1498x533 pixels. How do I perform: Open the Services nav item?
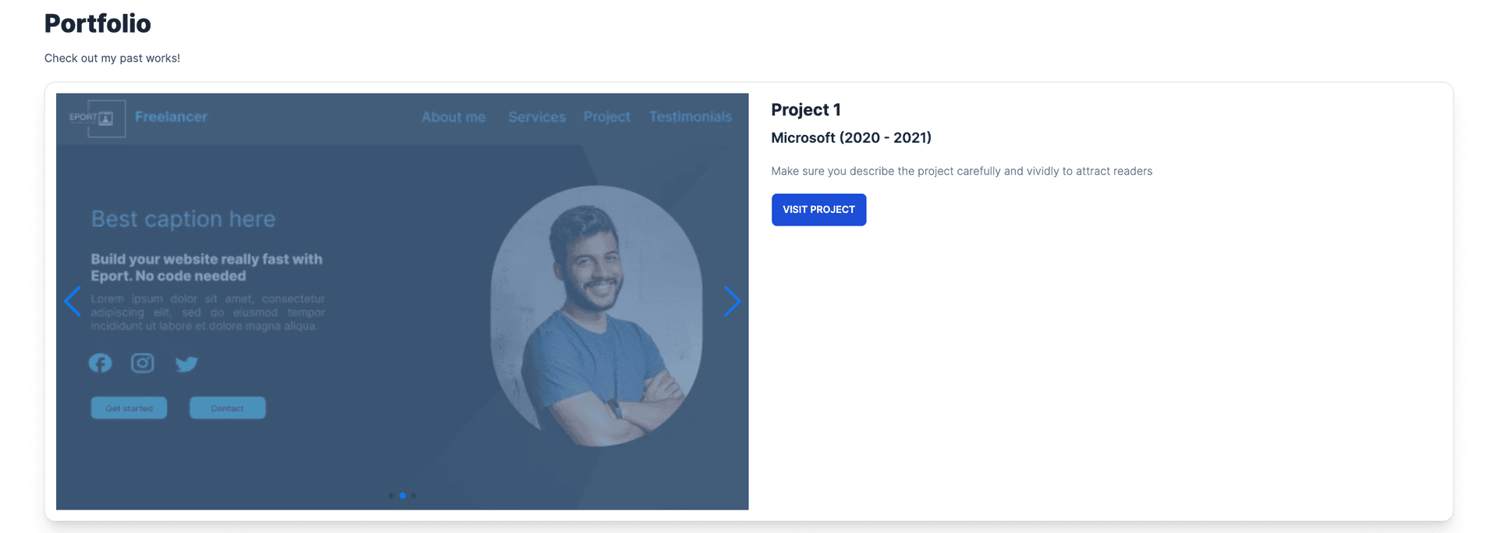[537, 117]
